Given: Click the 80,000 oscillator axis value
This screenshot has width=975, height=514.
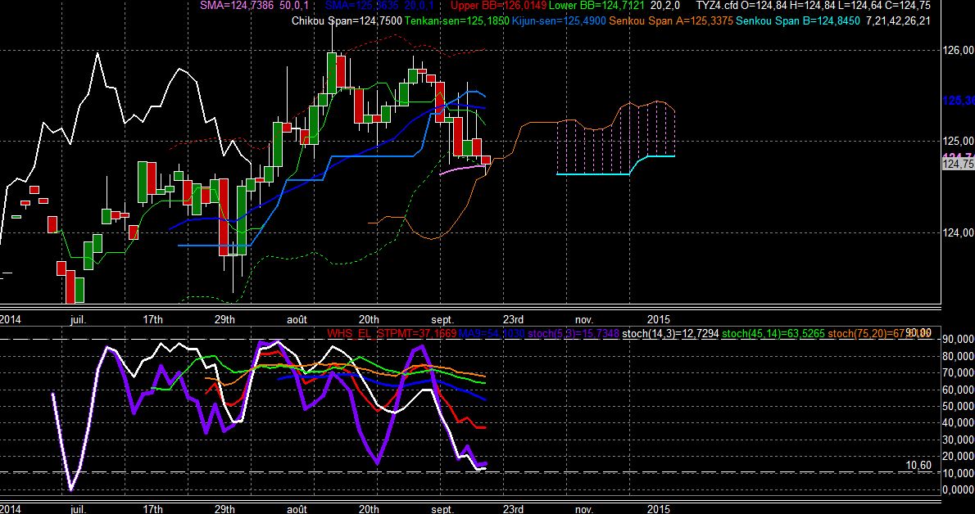Looking at the screenshot, I should coord(959,356).
